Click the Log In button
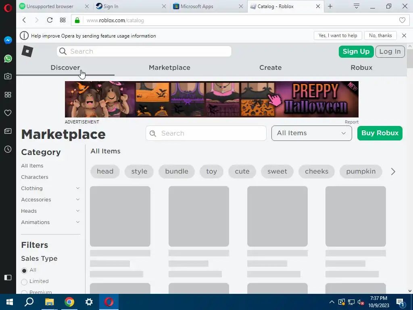413x310 pixels. click(x=390, y=51)
